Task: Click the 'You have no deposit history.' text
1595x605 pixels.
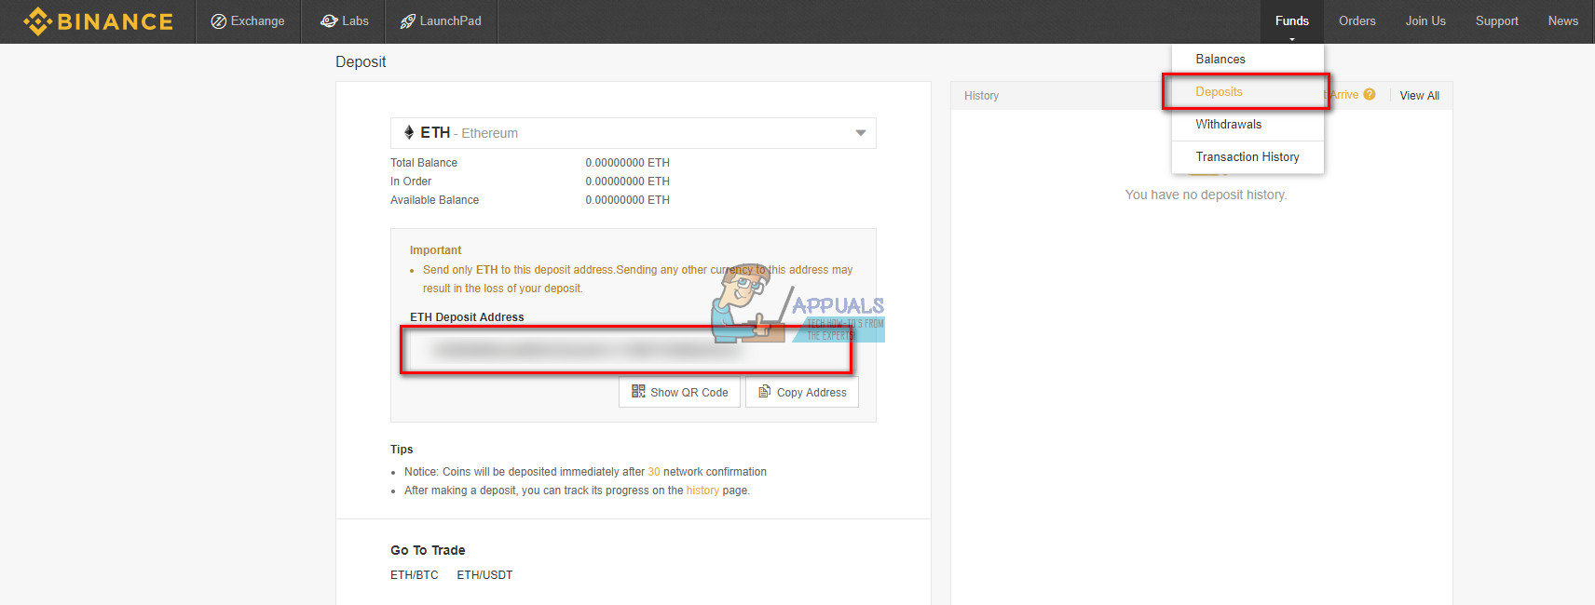Action: pos(1206,195)
